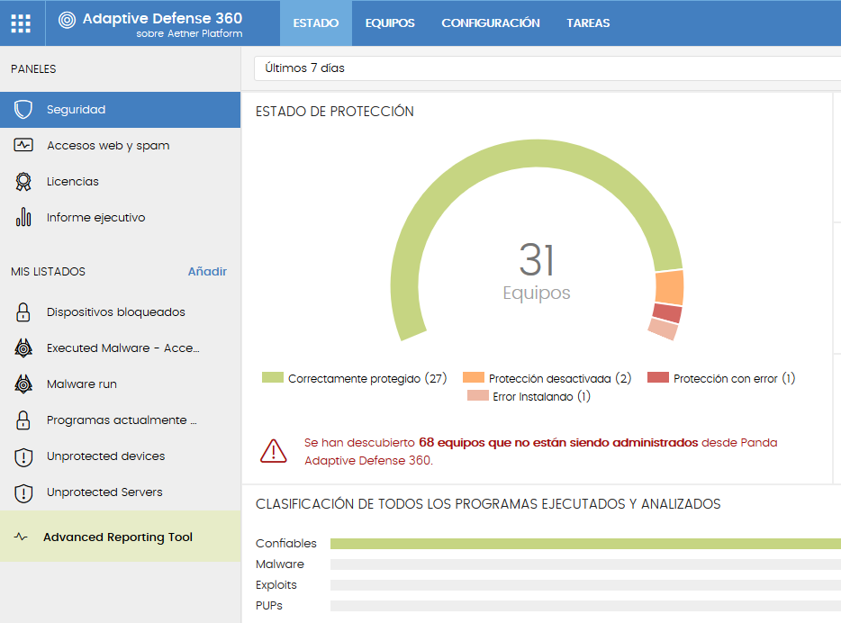Click the Informe ejecutivo bar chart icon
The image size is (841, 623).
coord(23,217)
